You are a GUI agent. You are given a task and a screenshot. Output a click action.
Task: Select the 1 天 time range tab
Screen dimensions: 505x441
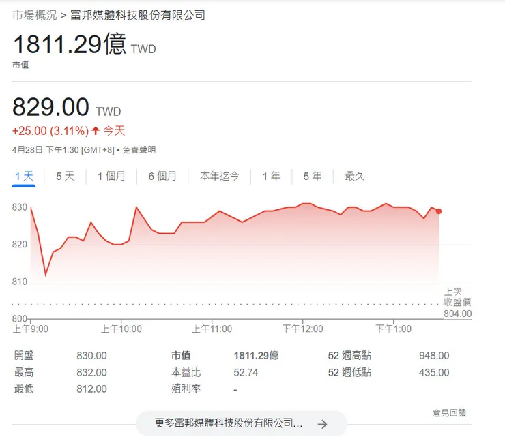(x=24, y=176)
